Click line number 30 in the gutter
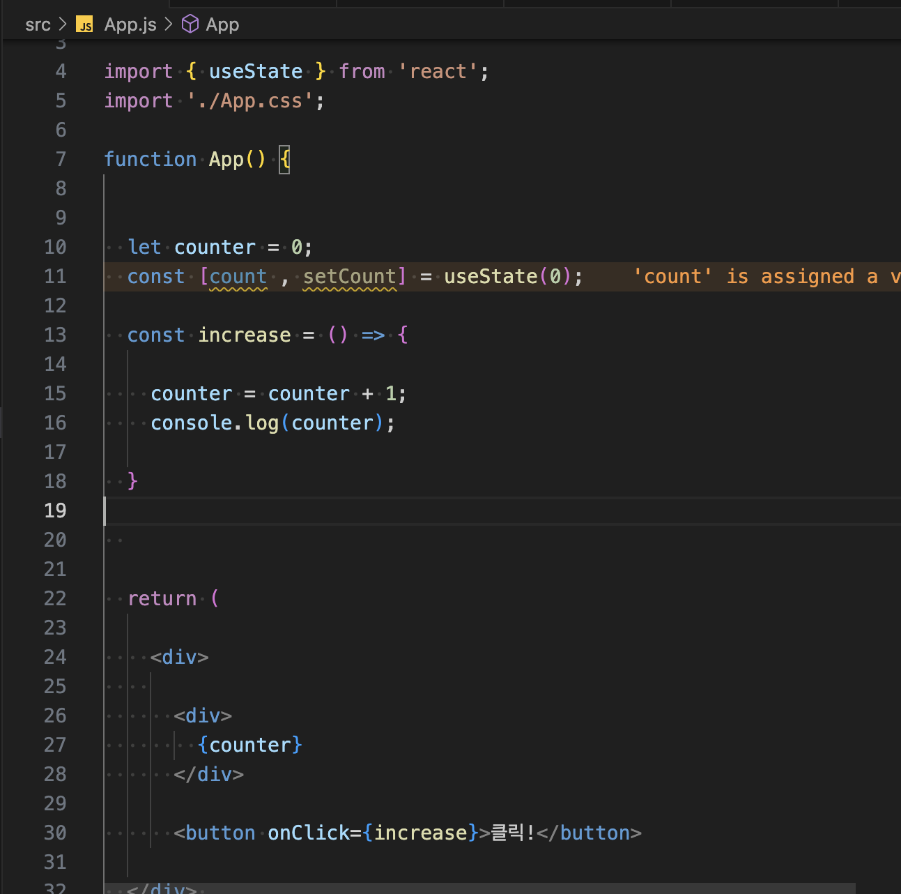 coord(55,833)
